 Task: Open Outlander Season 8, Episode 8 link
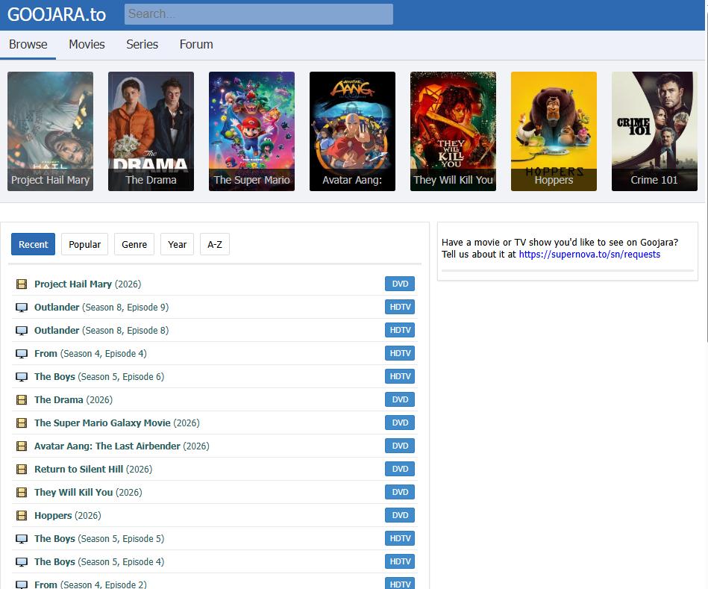(x=101, y=330)
